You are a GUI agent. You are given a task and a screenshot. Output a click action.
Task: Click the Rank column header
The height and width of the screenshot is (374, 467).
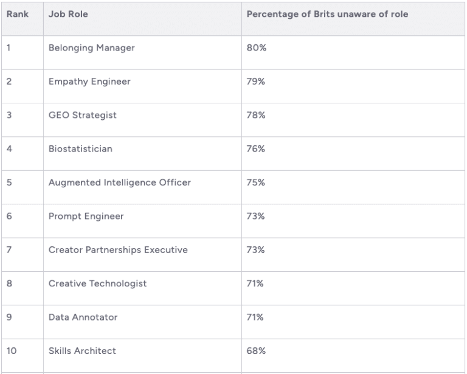[x=18, y=15]
